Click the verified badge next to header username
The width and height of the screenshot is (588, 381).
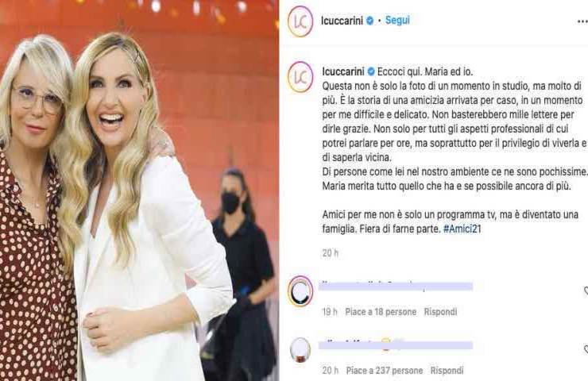click(x=369, y=21)
